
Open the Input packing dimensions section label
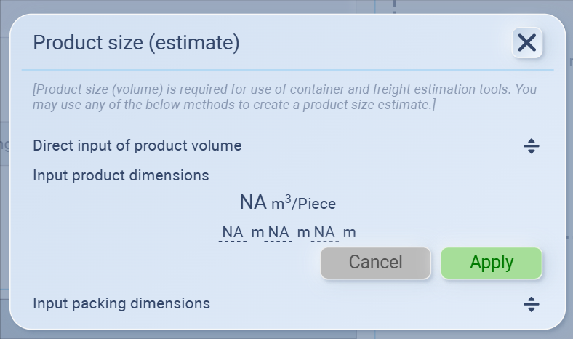[121, 303]
